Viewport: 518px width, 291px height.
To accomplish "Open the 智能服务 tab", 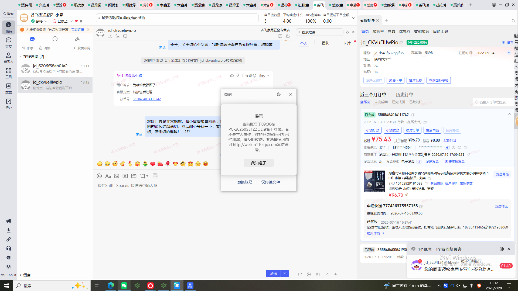I will (x=422, y=31).
